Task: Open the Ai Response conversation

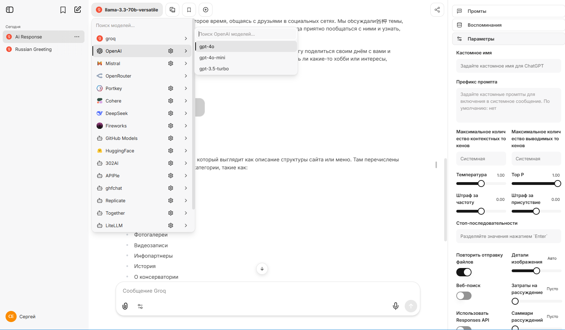Action: [44, 37]
